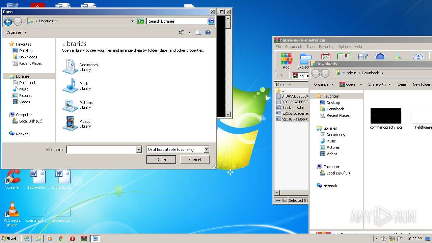Click the Name column header in WinRAR
This screenshot has height=243, width=432.
pyautogui.click(x=291, y=84)
